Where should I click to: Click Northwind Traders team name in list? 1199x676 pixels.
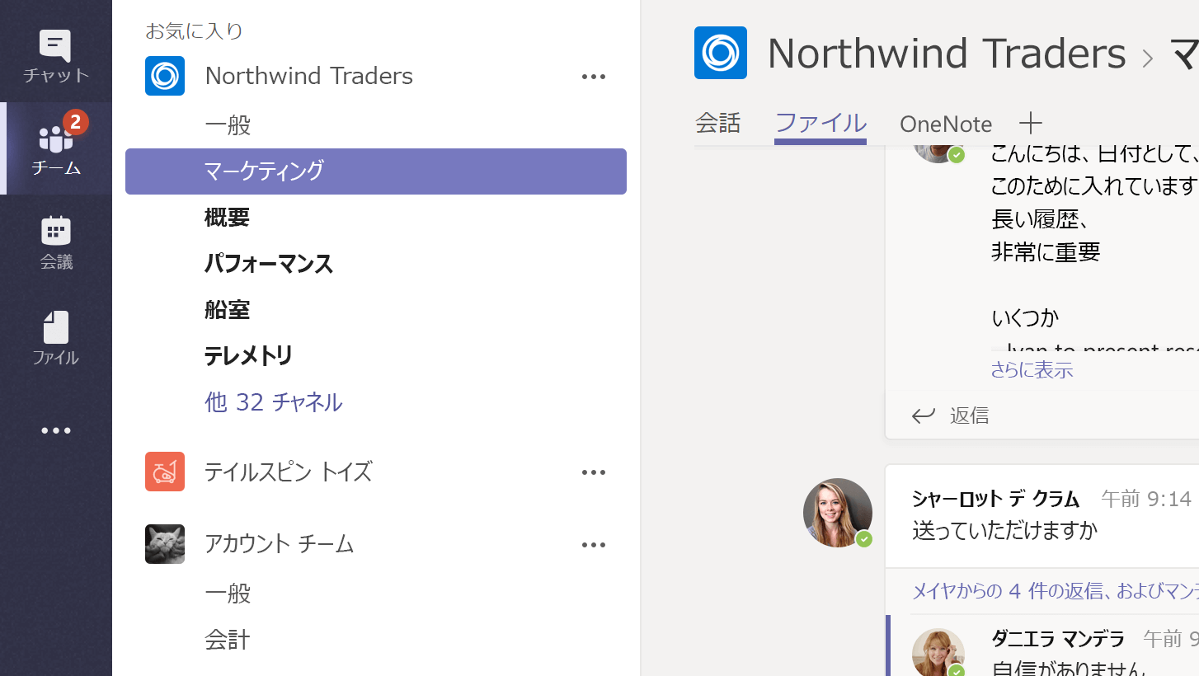point(309,76)
